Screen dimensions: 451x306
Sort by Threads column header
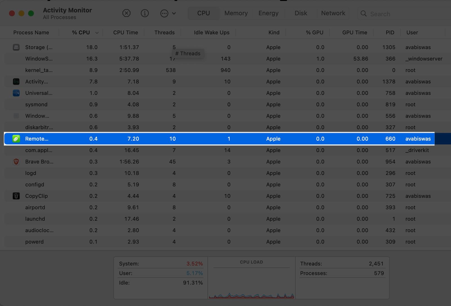coord(165,32)
